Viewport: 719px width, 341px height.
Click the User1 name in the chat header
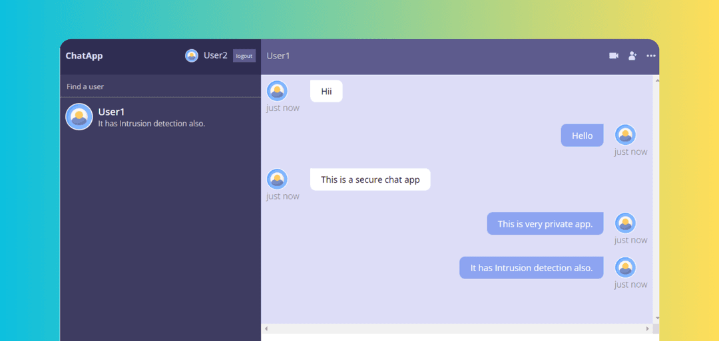(x=278, y=56)
